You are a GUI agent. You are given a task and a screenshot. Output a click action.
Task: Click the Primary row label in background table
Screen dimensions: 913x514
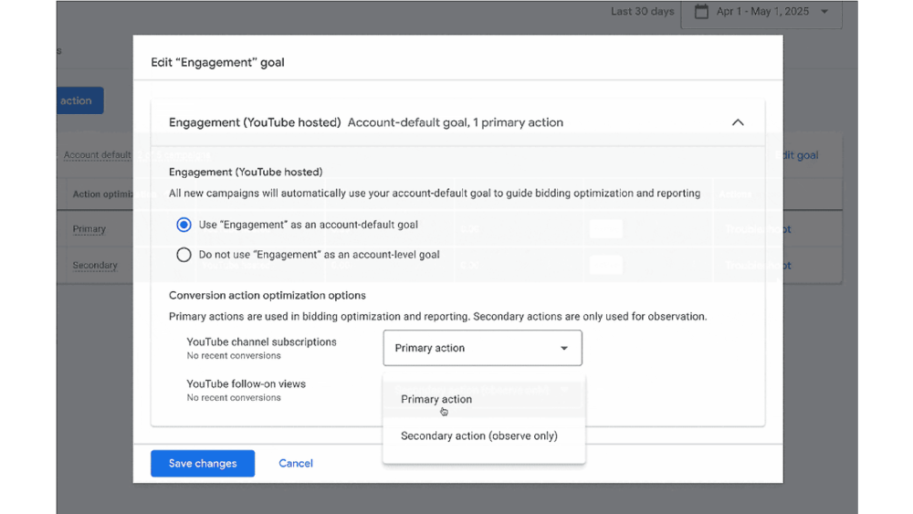click(89, 229)
